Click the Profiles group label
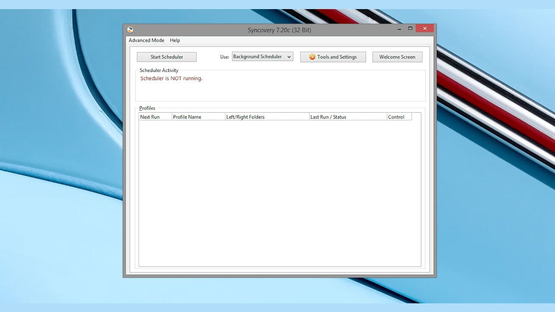 pyautogui.click(x=147, y=108)
